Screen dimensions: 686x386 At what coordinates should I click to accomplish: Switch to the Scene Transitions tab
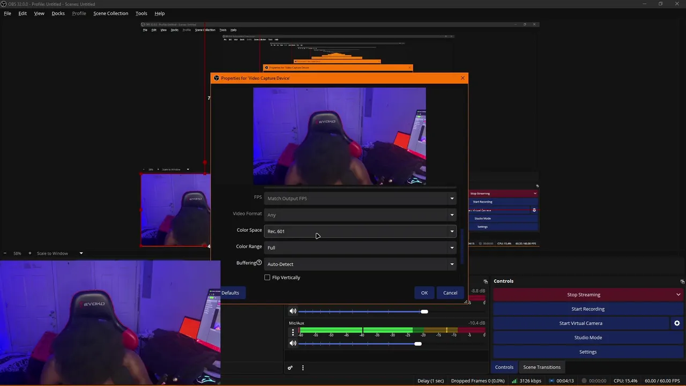542,367
